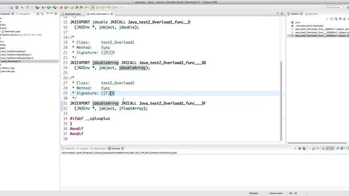Open dropdown arrow next to Run icon
Screen dimensions: 349x196
coord(51,8)
